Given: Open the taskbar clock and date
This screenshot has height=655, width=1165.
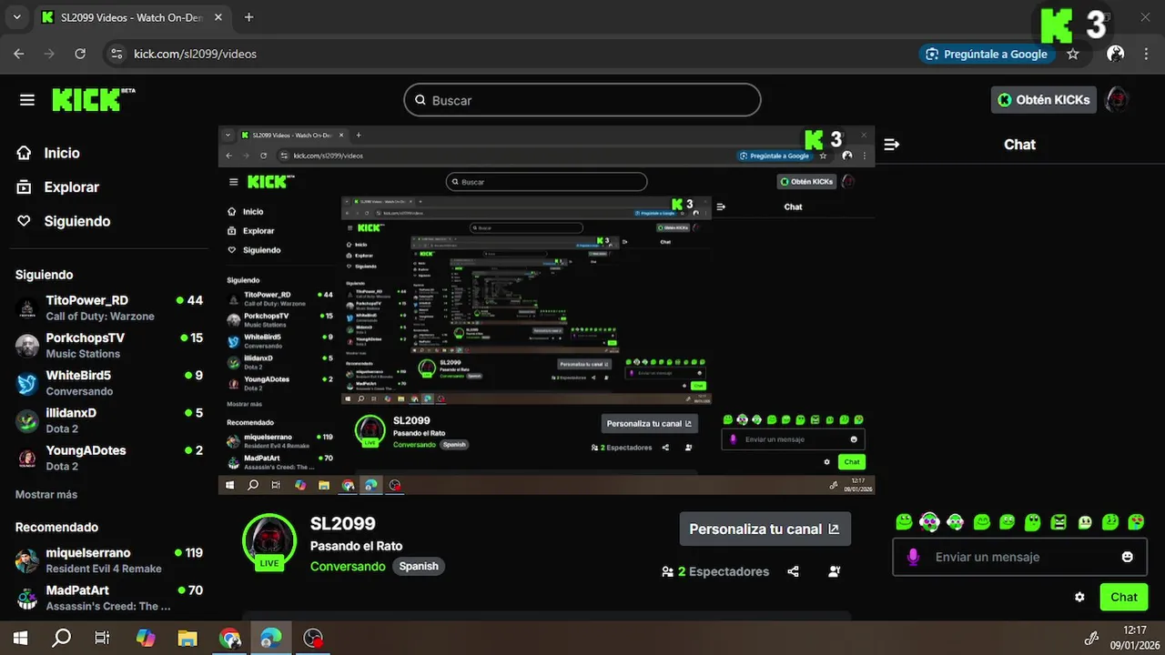Looking at the screenshot, I should pos(1134,638).
